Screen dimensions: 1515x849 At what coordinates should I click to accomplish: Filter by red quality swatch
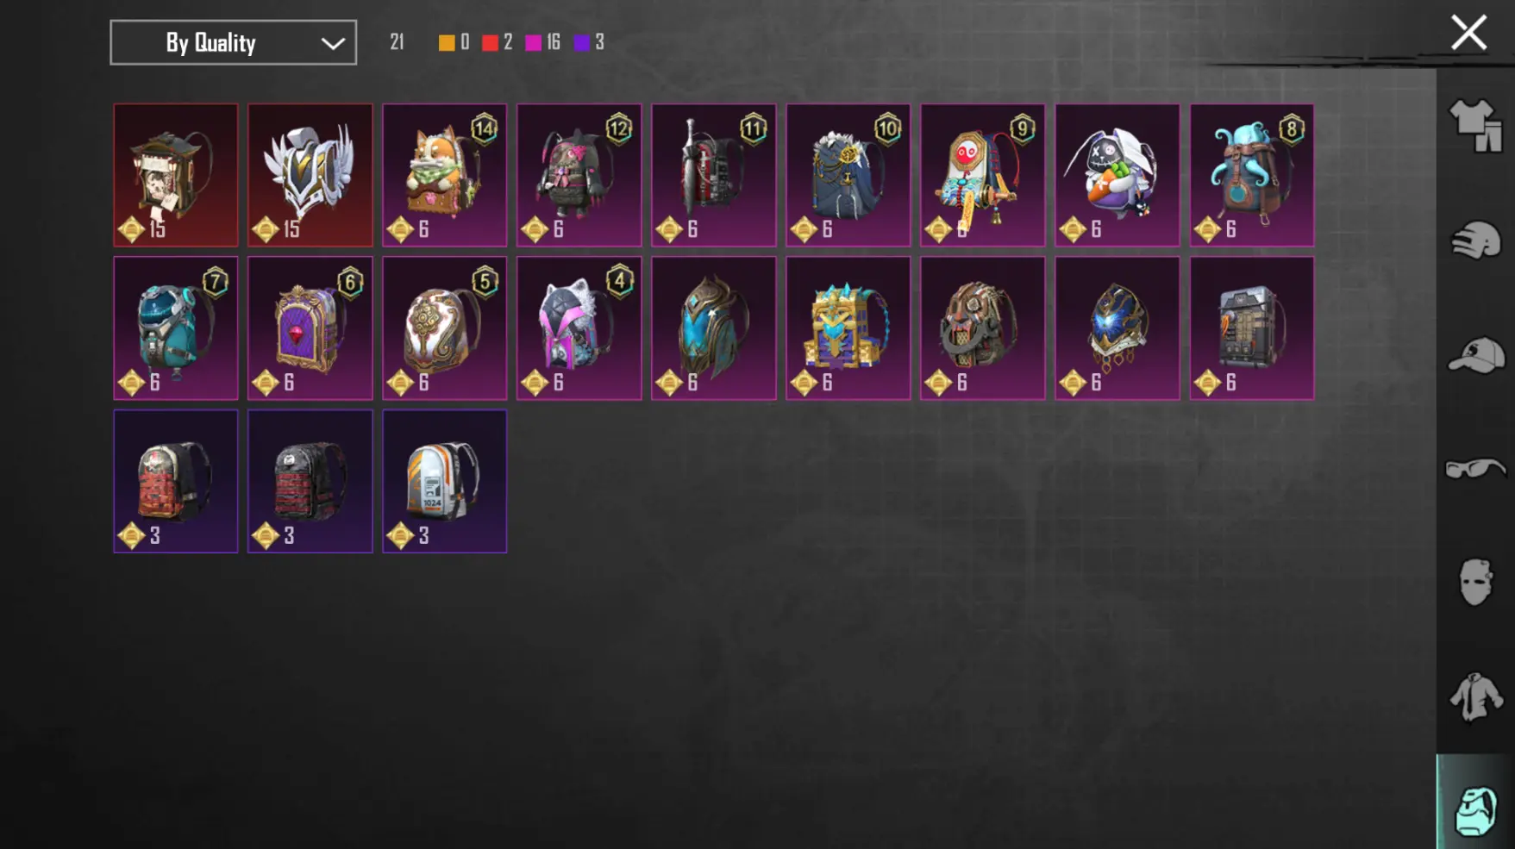489,42
